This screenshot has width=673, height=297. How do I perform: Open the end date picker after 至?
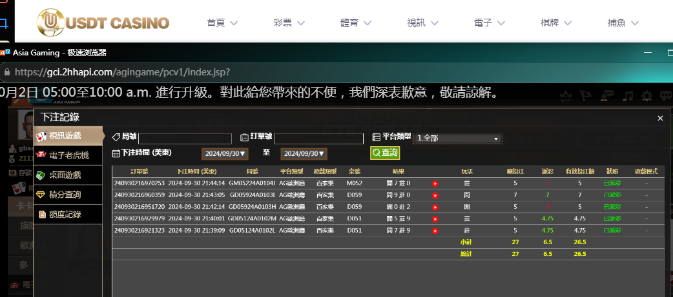coord(304,154)
